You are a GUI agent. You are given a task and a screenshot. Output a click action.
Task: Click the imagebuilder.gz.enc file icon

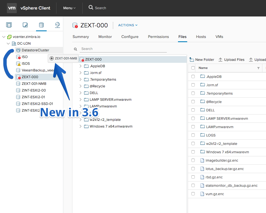click(x=202, y=160)
